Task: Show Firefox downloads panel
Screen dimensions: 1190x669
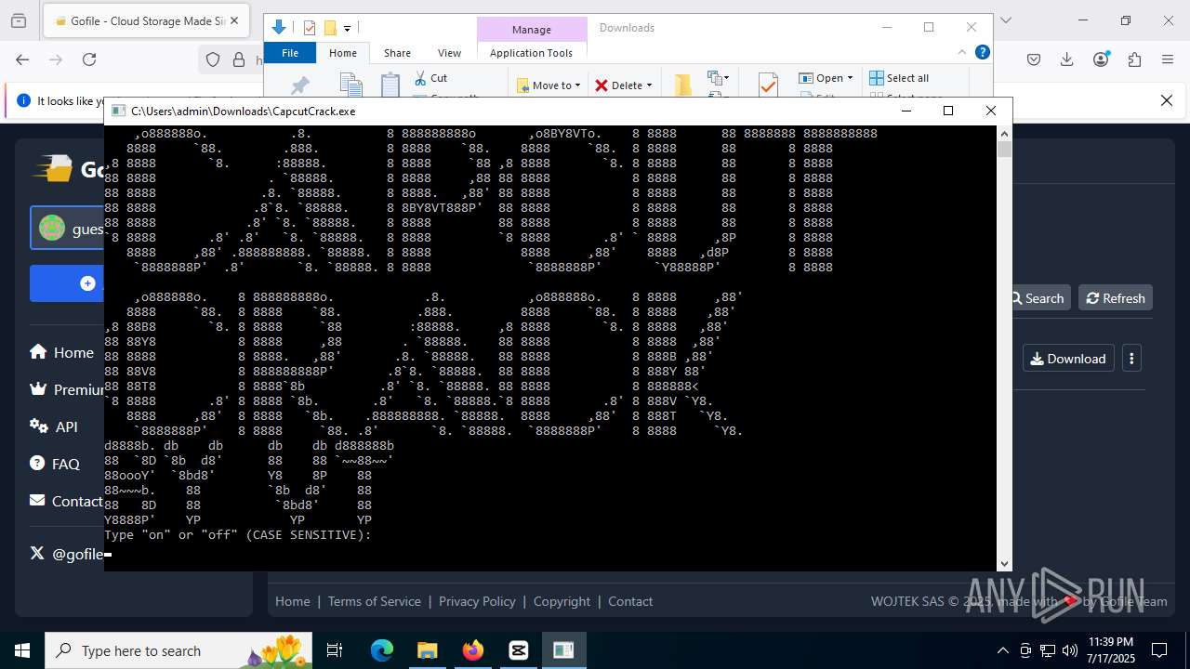Action: coord(1067,59)
